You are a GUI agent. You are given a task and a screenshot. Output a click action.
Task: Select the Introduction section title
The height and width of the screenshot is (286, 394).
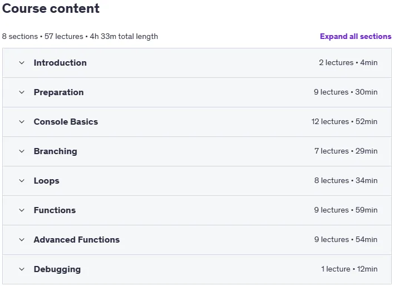60,62
